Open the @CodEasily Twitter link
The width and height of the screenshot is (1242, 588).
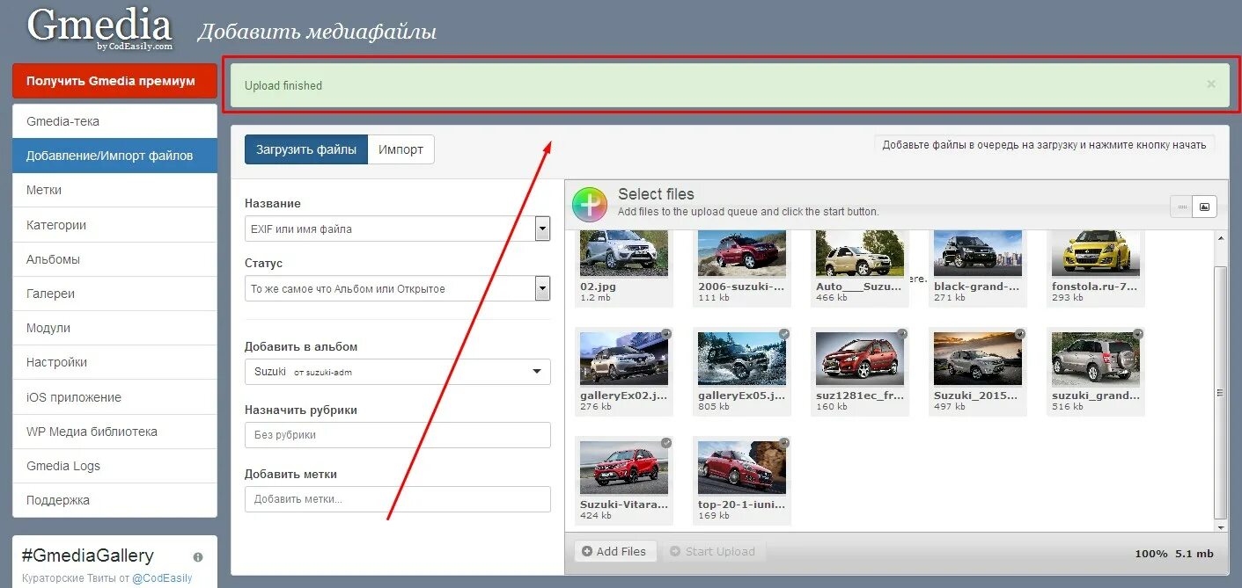162,578
